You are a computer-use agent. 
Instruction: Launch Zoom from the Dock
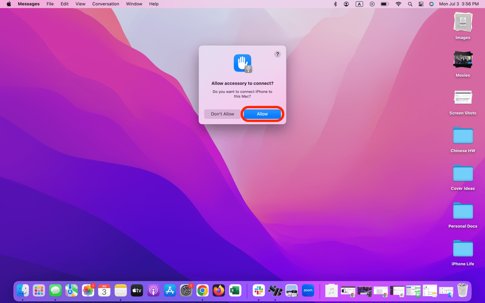click(308, 290)
